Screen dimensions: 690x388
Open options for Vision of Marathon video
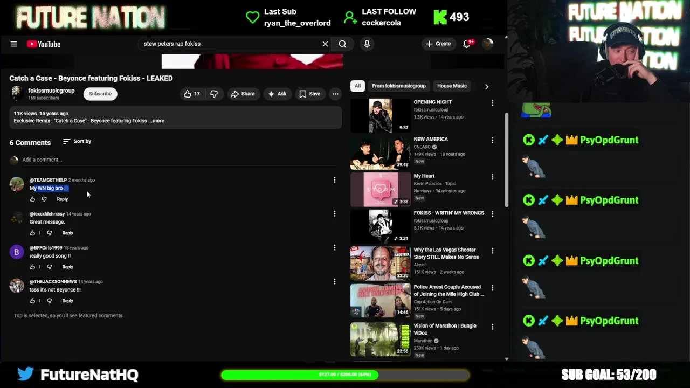tap(492, 327)
